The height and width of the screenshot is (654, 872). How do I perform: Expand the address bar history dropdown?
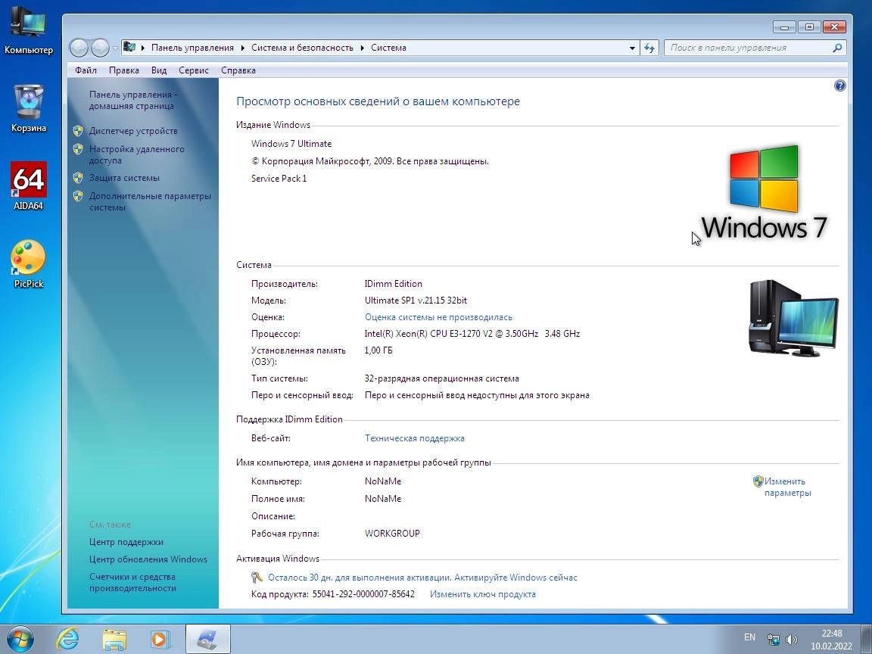[632, 48]
